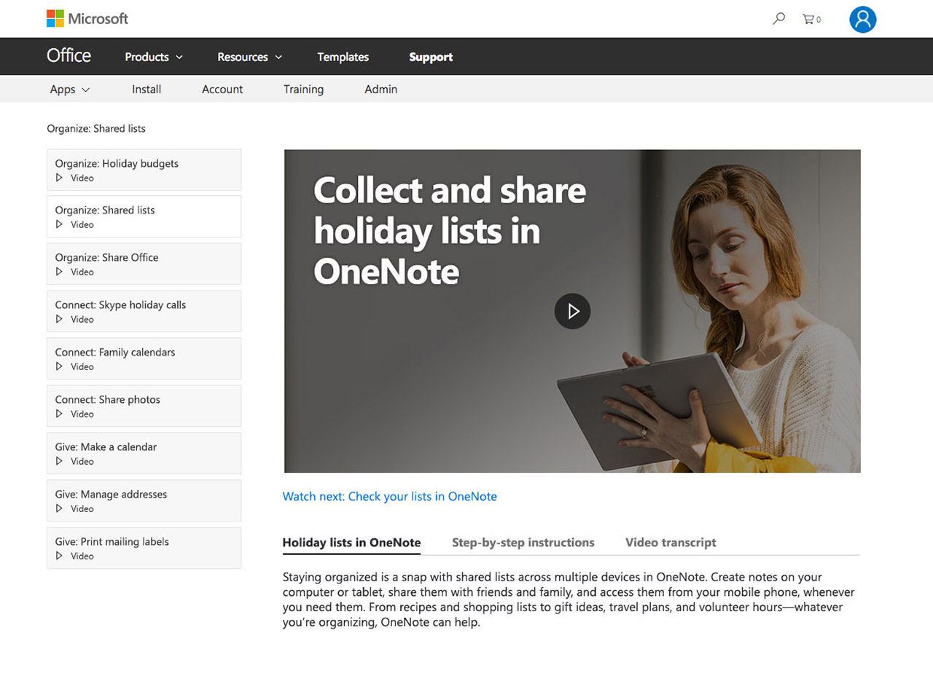Viewport: 933px width, 692px height.
Task: Open the search magnifier icon
Action: click(x=778, y=19)
